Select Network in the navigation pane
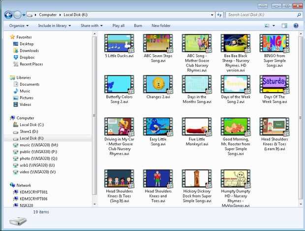The height and width of the screenshot is (231, 305). (21, 185)
